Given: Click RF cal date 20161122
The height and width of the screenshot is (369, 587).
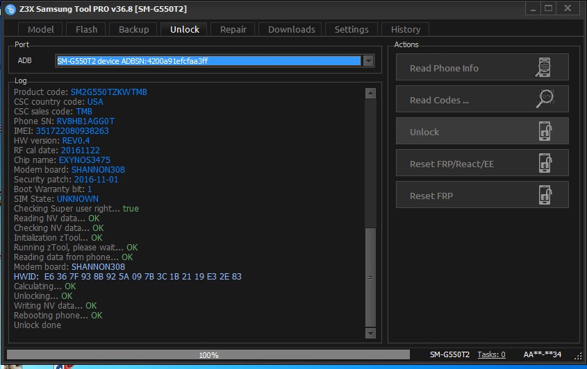Looking at the screenshot, I should [81, 151].
